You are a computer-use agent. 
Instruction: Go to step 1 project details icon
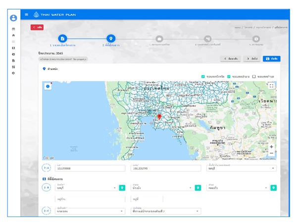(62, 39)
